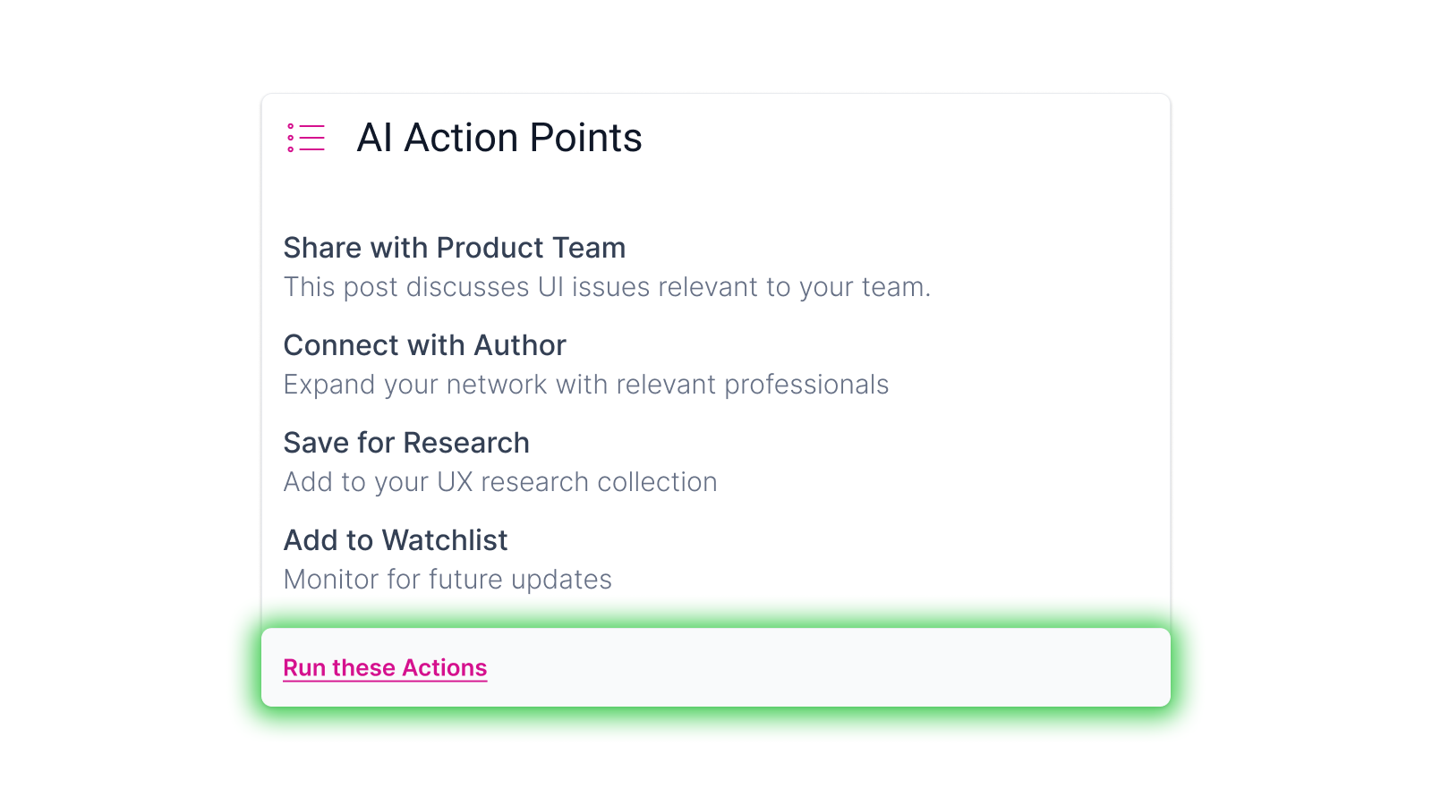
Task: Open the 'Connect with Author' action item
Action: (x=424, y=345)
